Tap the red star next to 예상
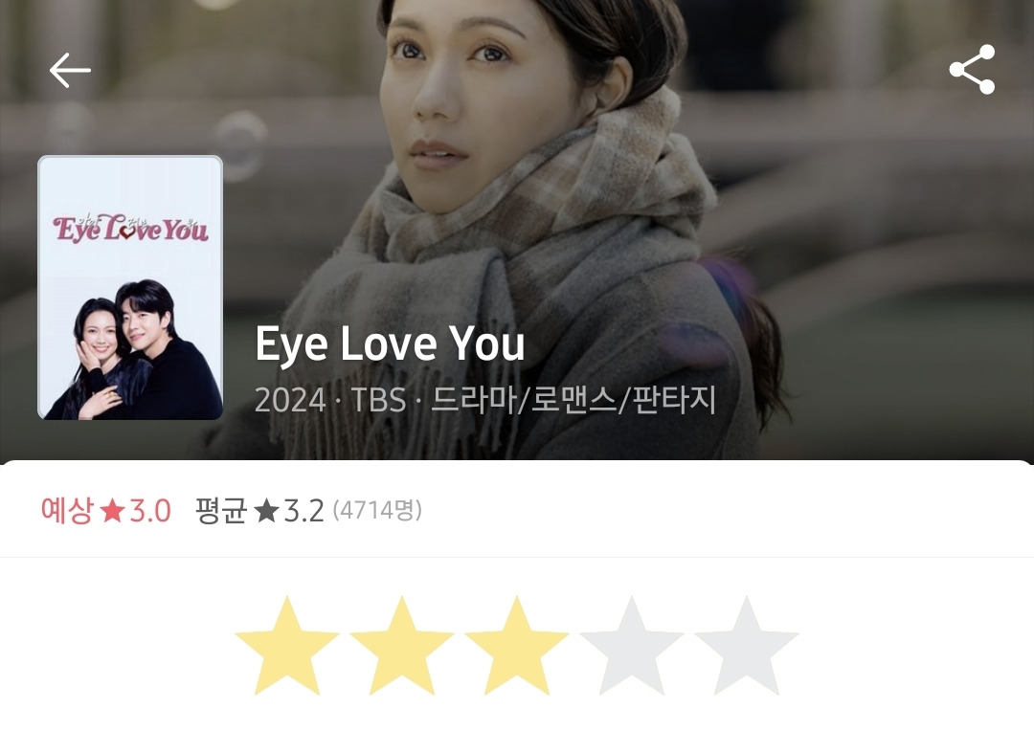 (112, 511)
